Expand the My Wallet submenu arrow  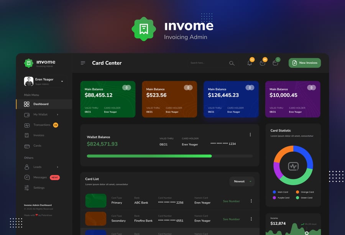58,115
